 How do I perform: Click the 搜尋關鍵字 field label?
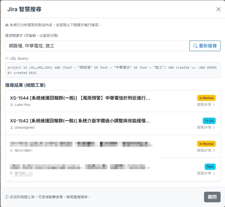click(x=32, y=36)
